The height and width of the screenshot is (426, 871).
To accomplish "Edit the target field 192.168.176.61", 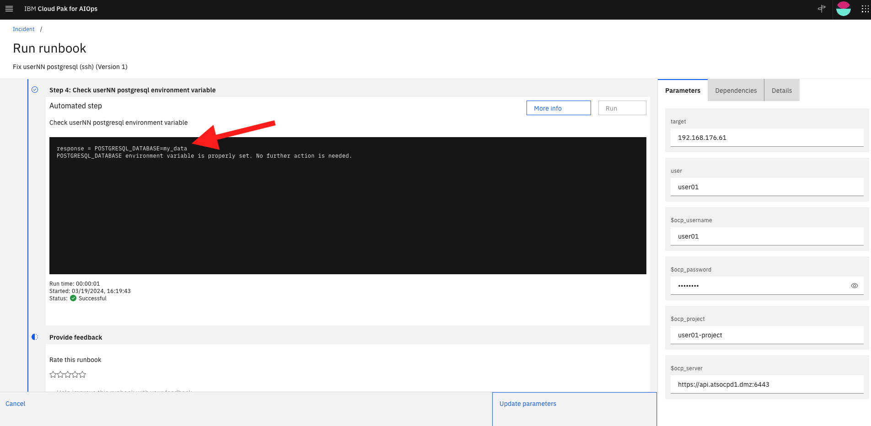I will [x=767, y=138].
